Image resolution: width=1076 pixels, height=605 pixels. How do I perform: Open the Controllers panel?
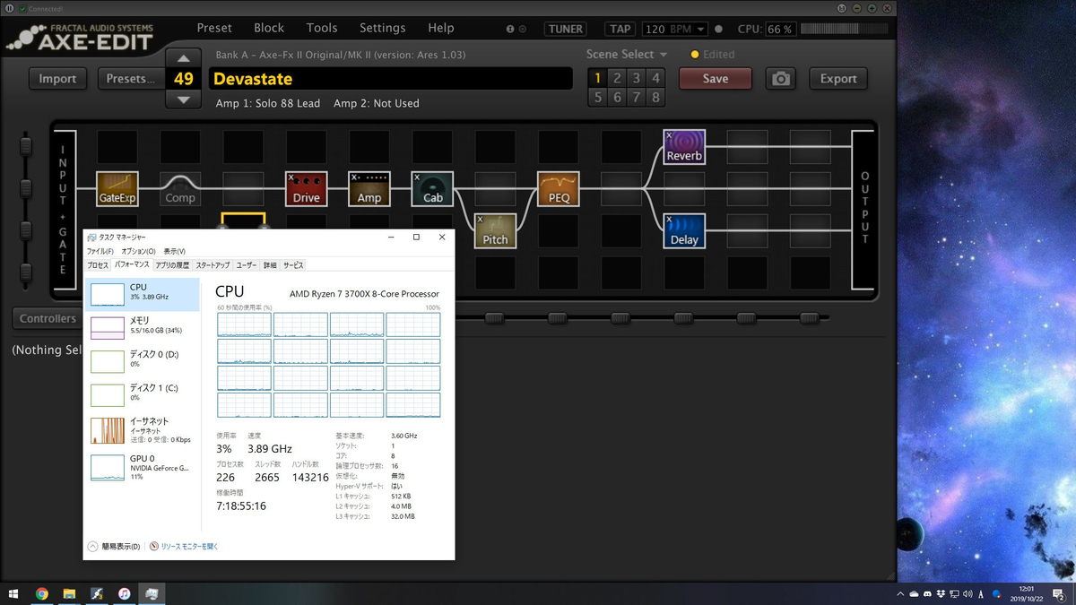pyautogui.click(x=48, y=318)
